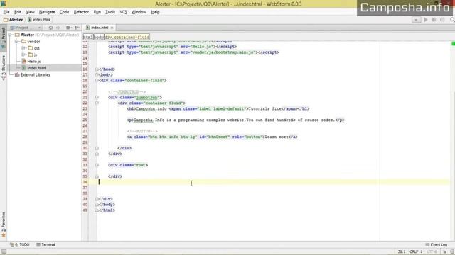Select the css folder in project tree
455x255 pixels.
click(x=34, y=48)
